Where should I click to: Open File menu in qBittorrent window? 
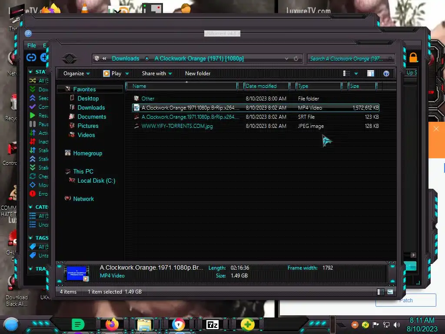tap(31, 45)
